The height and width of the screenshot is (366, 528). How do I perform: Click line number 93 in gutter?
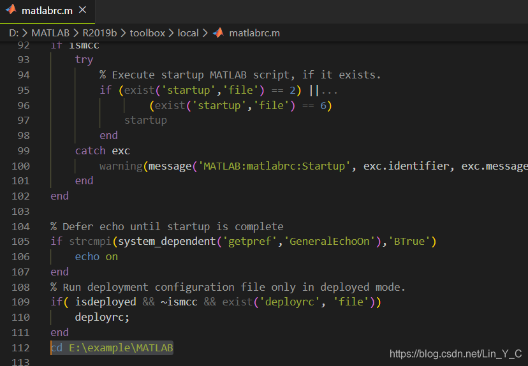click(24, 59)
